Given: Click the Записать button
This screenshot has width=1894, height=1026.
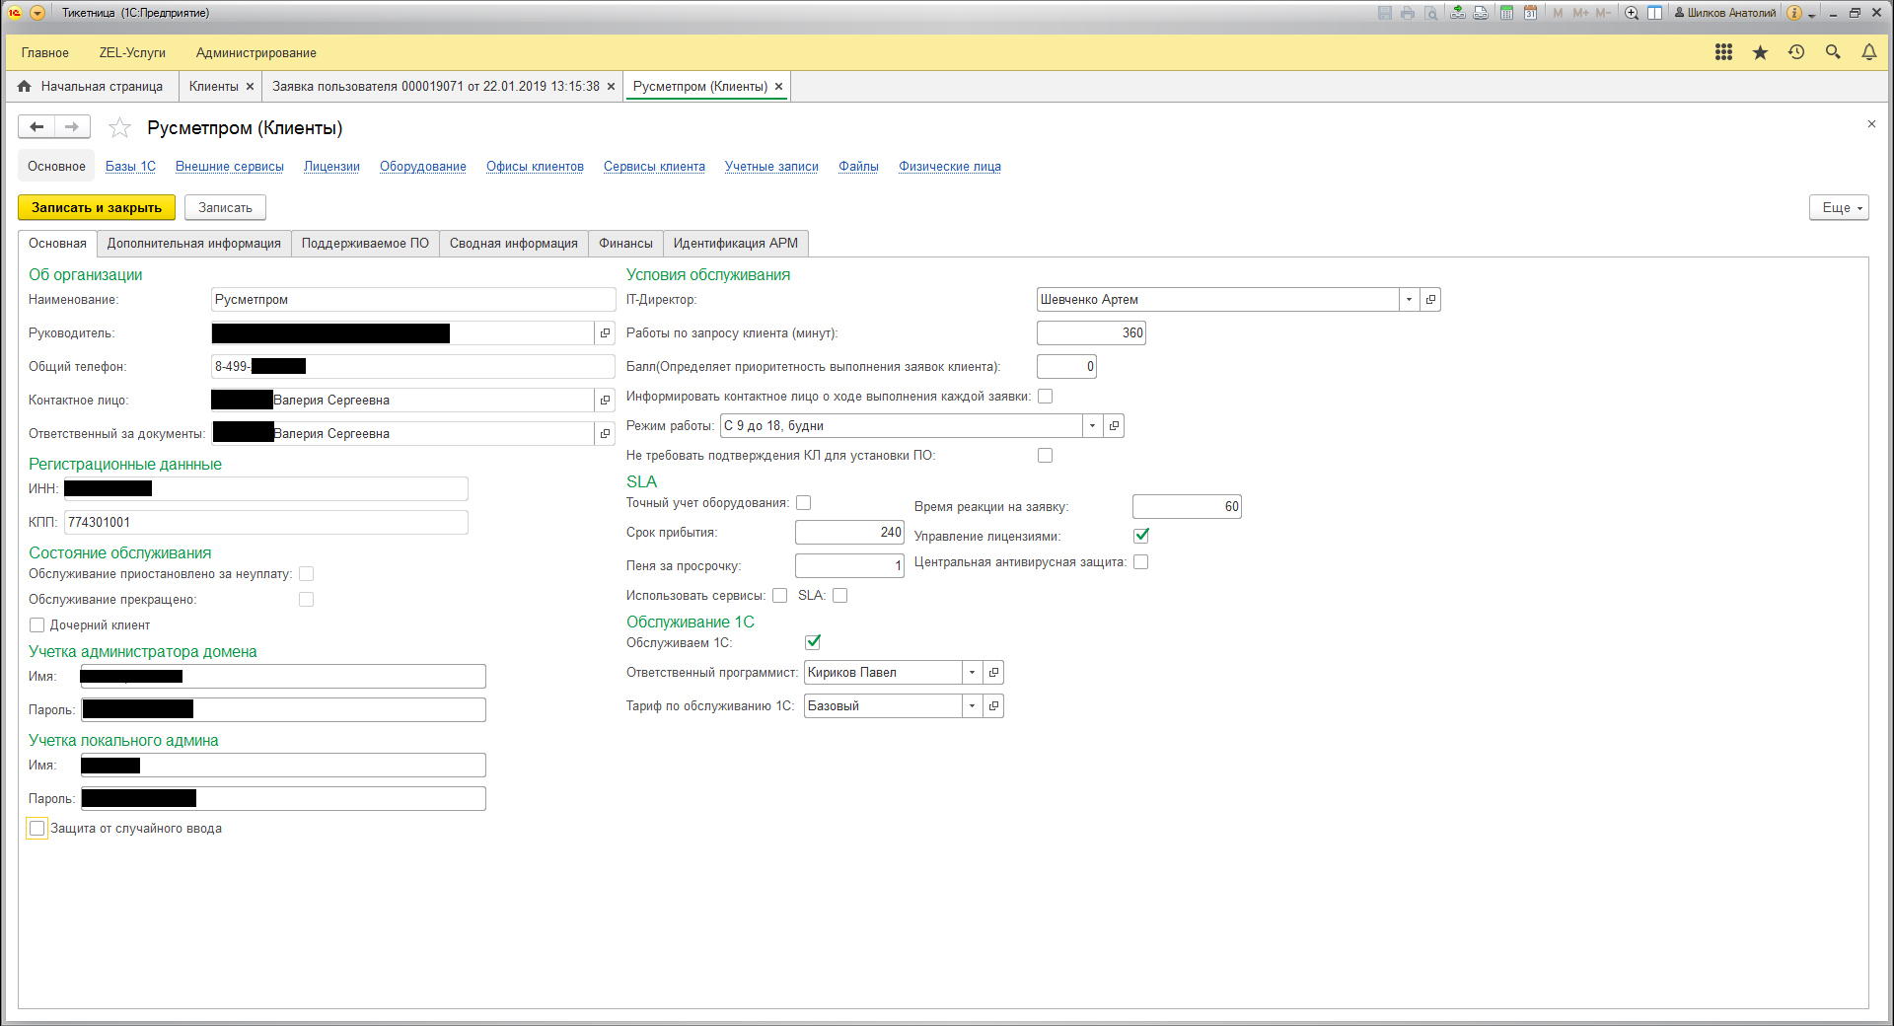Looking at the screenshot, I should (x=225, y=208).
